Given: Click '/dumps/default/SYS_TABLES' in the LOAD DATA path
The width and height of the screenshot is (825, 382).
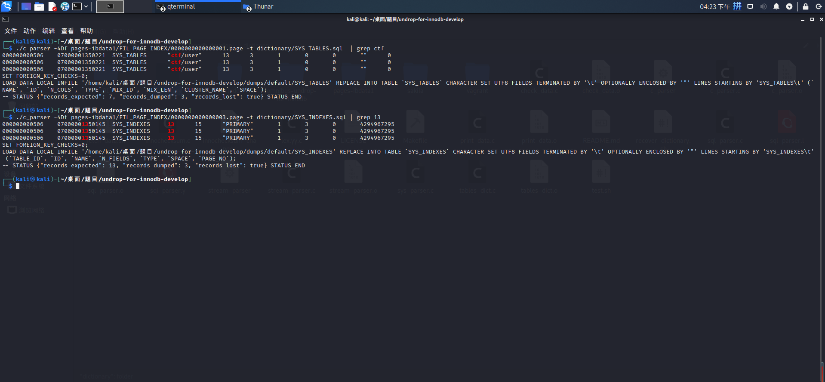Looking at the screenshot, I should (x=286, y=83).
